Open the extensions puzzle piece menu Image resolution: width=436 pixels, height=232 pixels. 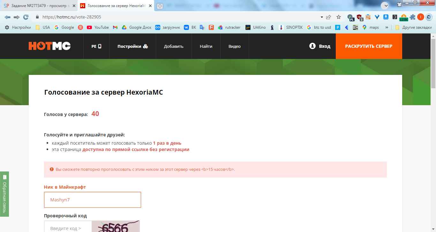(412, 17)
